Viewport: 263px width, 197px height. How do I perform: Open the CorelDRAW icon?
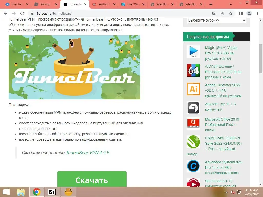coord(193,142)
